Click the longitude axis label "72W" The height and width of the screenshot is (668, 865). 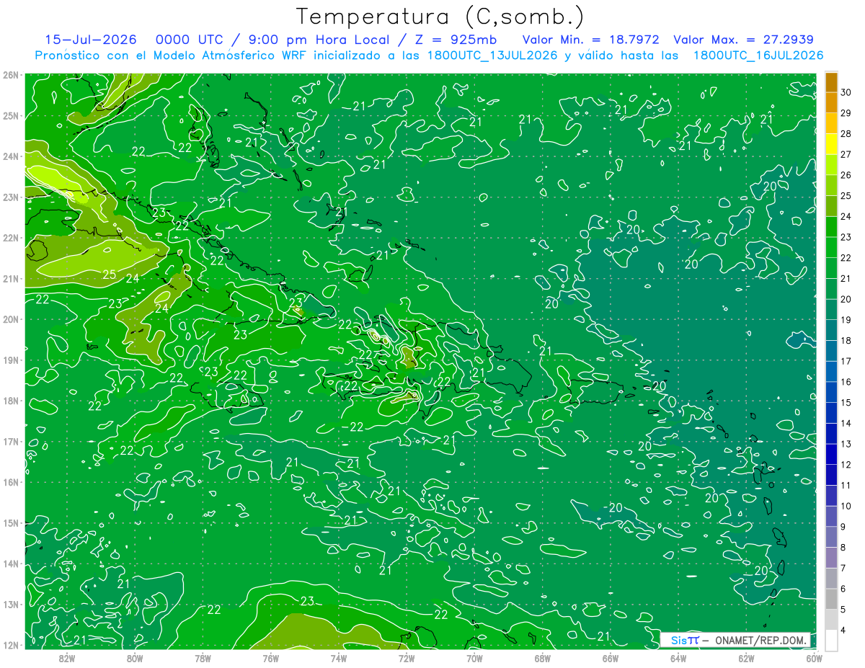407,659
